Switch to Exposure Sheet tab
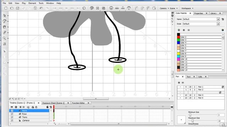227x127 pixels. [x=54, y=103]
